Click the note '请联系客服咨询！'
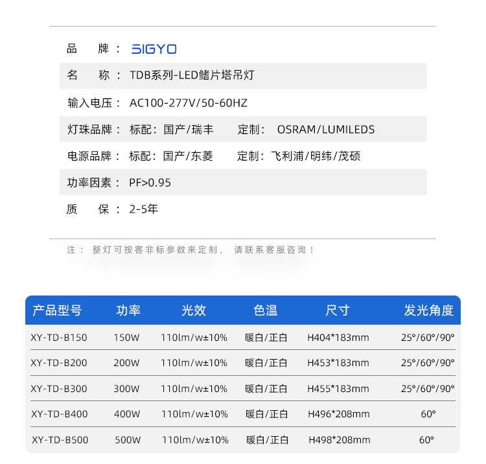486x464 pixels. pos(274,250)
